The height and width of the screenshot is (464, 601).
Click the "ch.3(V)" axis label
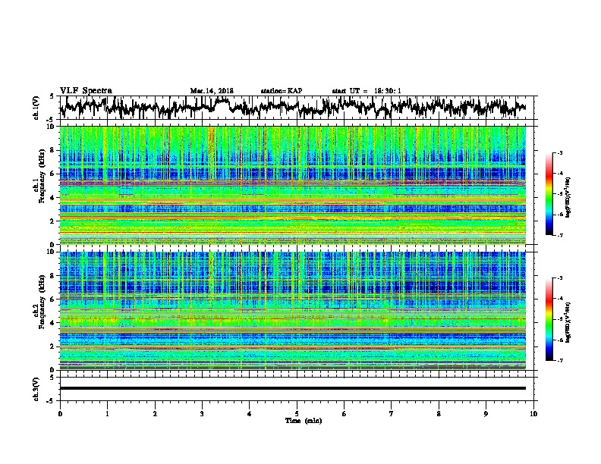pos(36,389)
